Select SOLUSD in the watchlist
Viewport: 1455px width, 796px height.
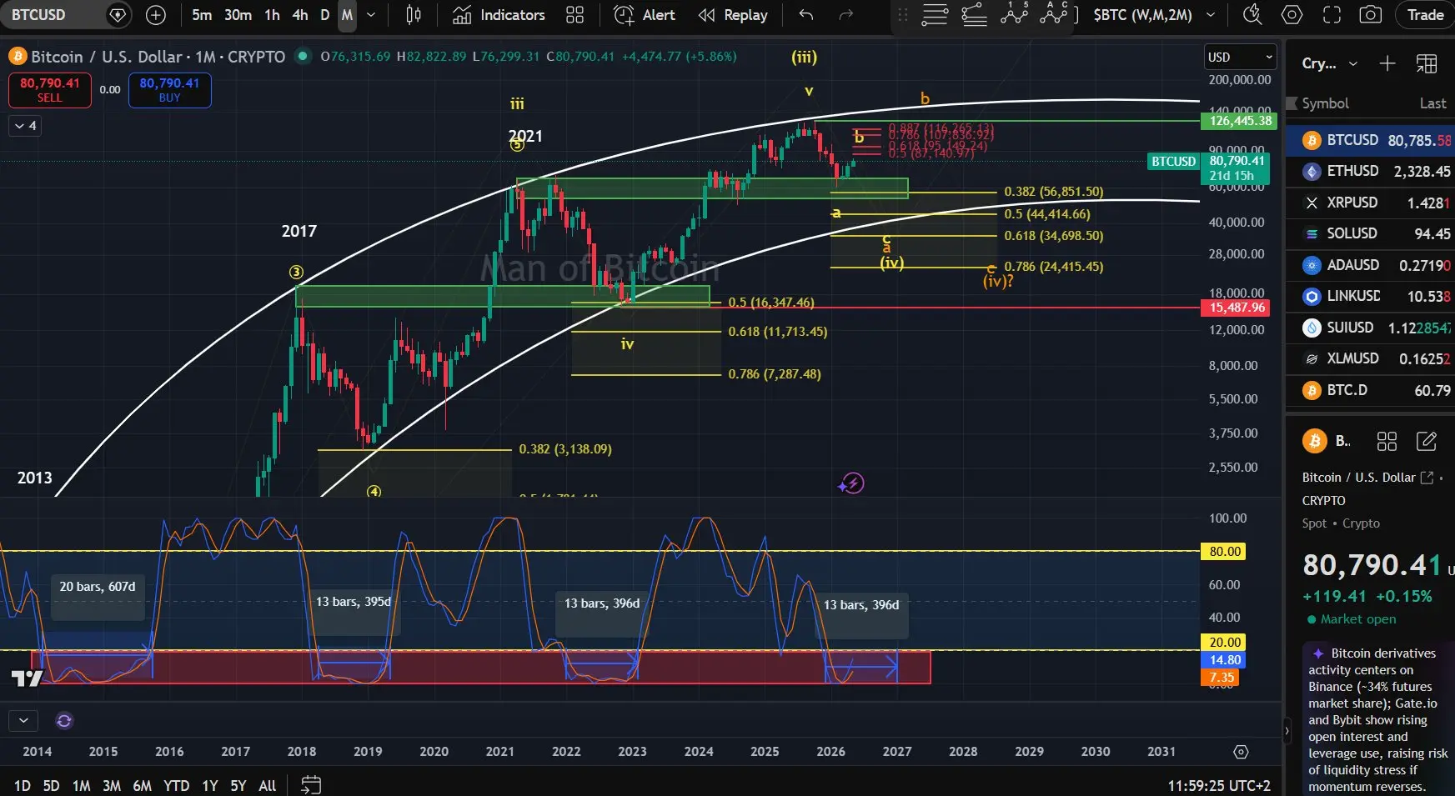(1370, 233)
